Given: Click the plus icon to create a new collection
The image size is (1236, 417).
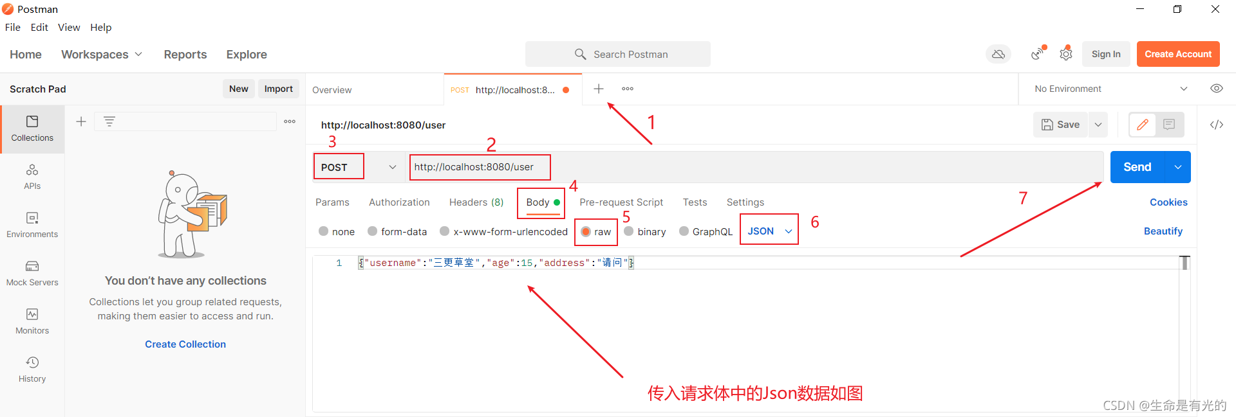Looking at the screenshot, I should tap(81, 121).
